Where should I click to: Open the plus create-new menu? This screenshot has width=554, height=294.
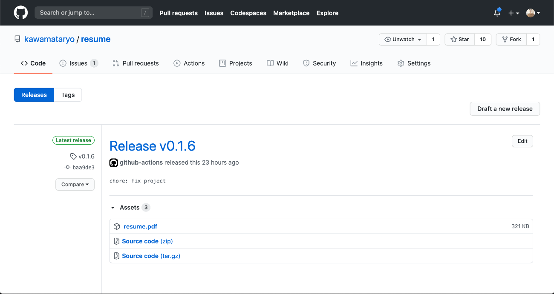[x=514, y=13]
